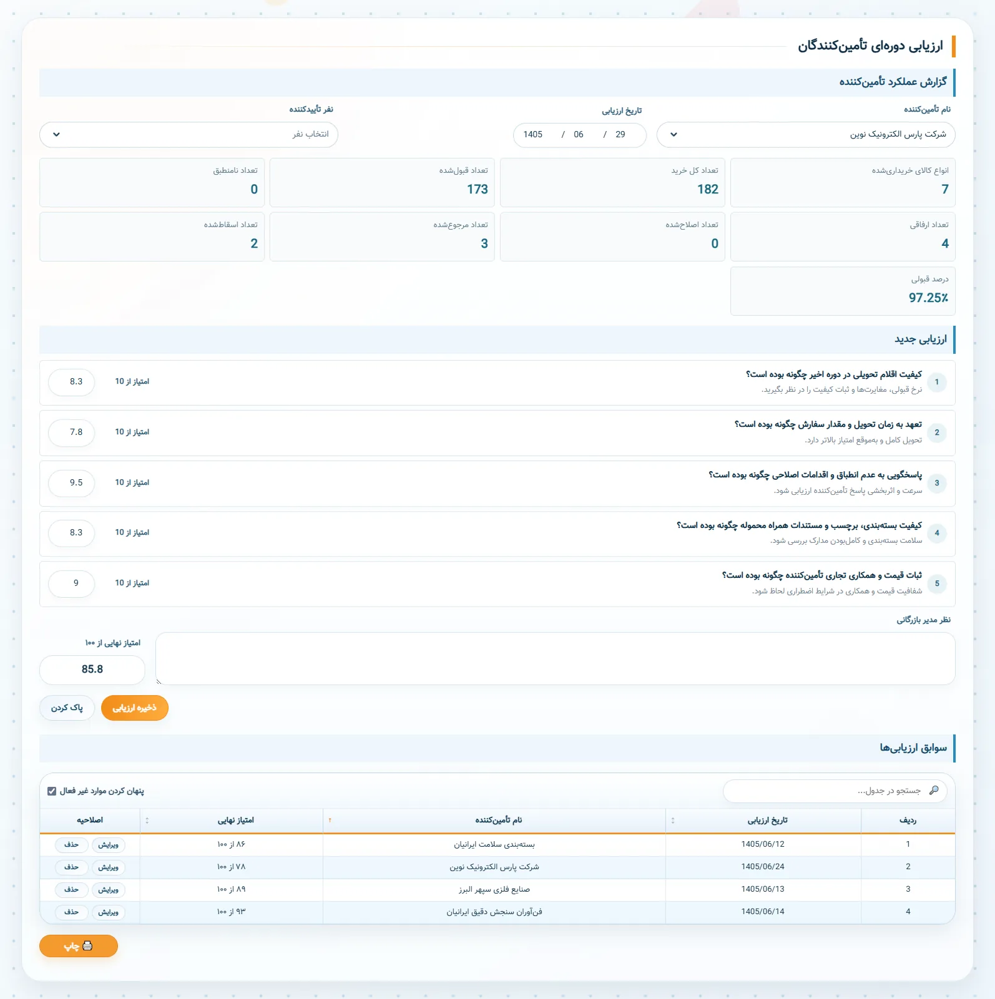The image size is (995, 999).
Task: Delete the صنایع فلزی سپهر البرز row
Action: (x=72, y=890)
